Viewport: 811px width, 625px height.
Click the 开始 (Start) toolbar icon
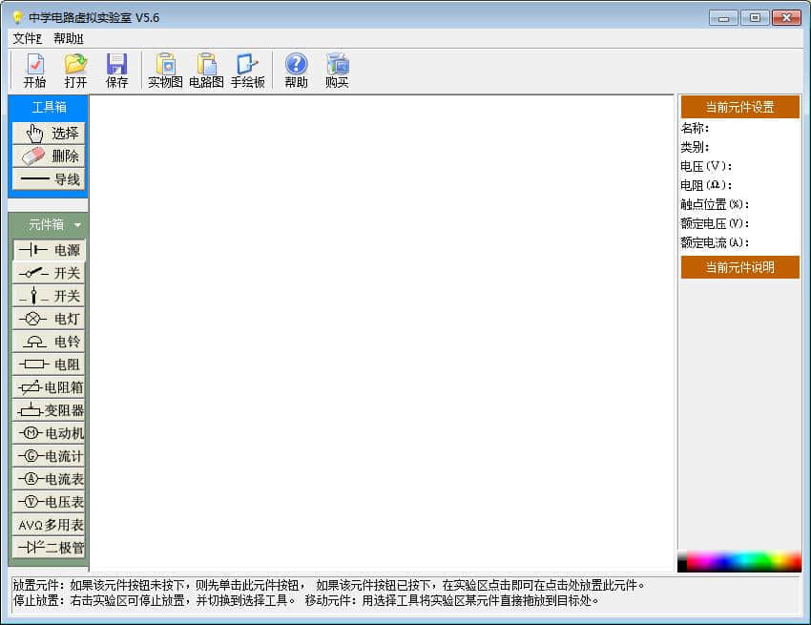(34, 71)
